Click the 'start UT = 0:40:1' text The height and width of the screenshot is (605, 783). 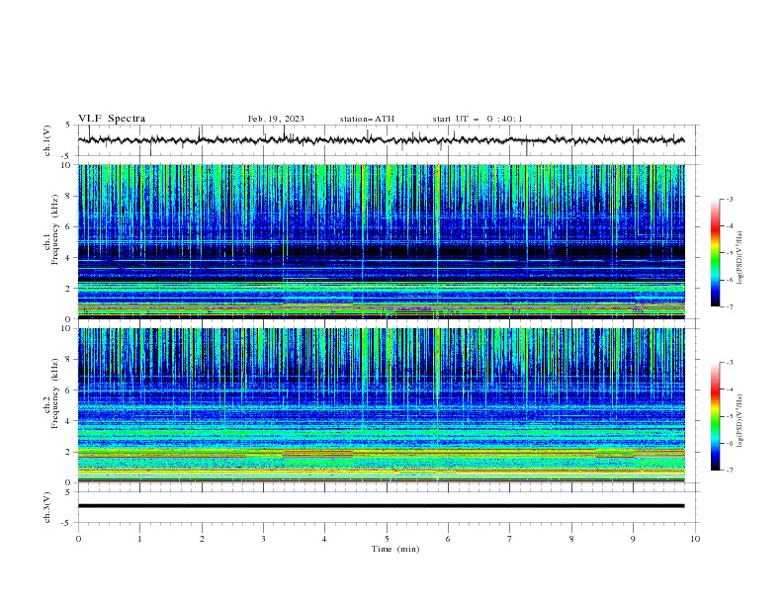click(478, 119)
